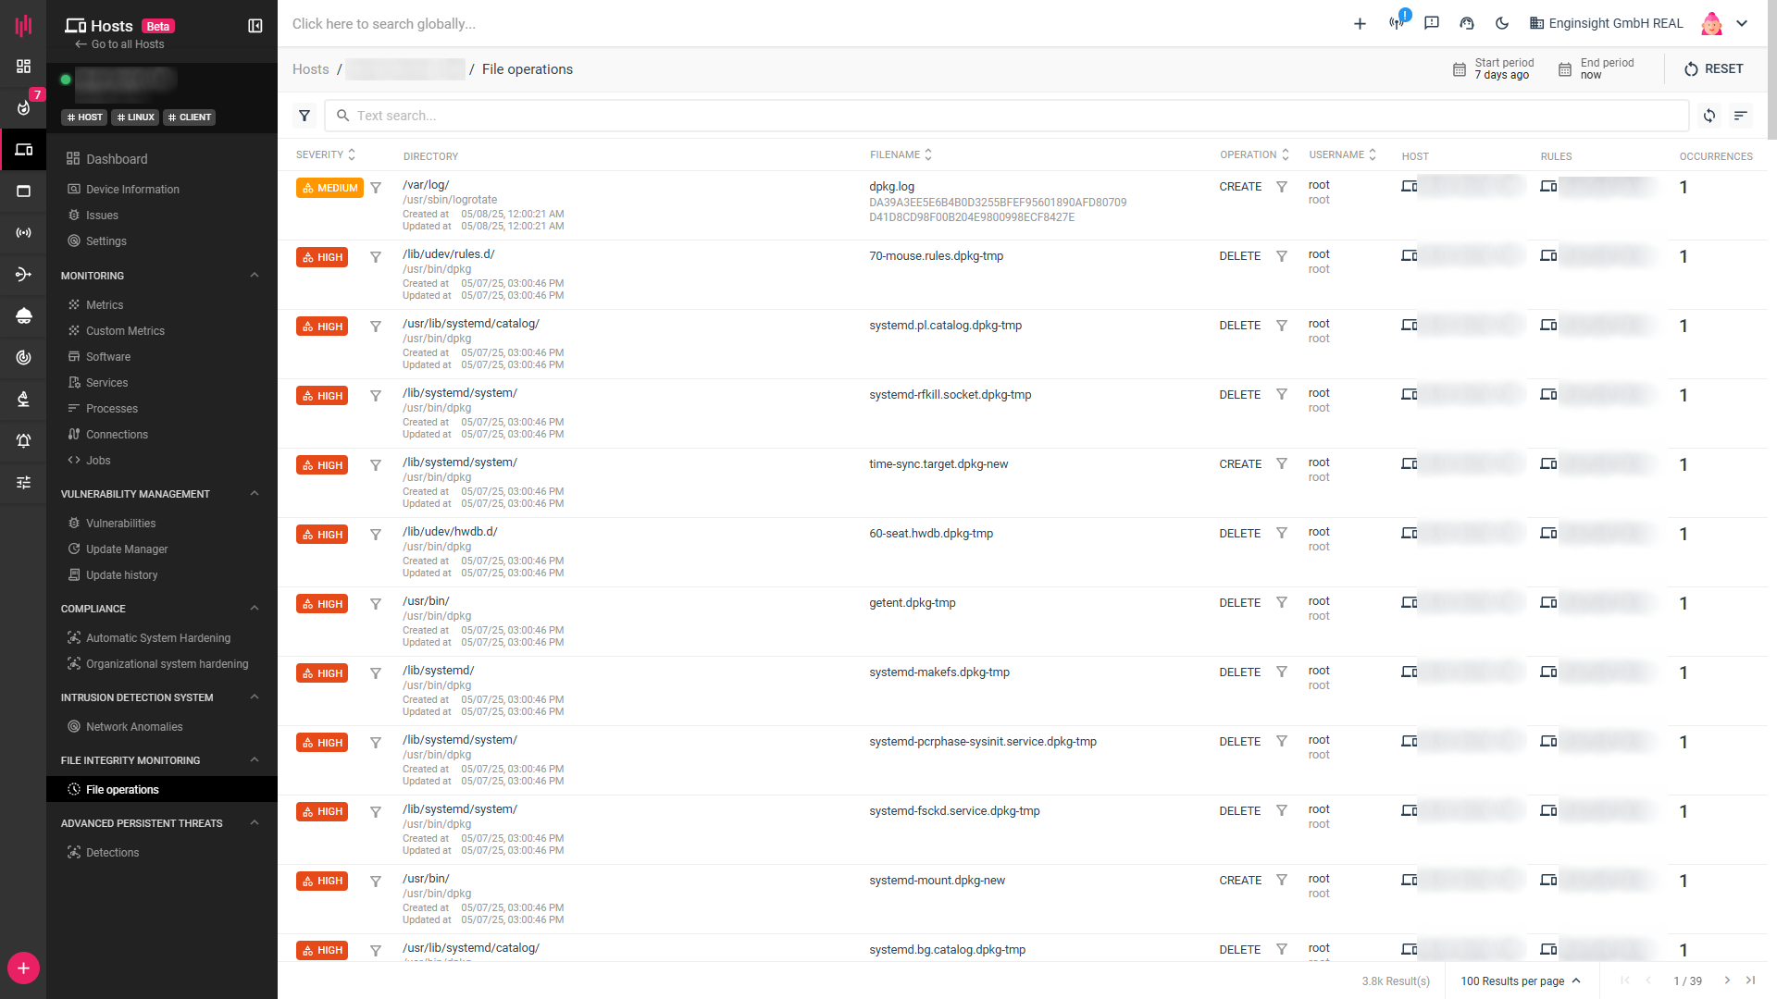1777x999 pixels.
Task: Open Network Anomalies menu item
Action: (134, 727)
